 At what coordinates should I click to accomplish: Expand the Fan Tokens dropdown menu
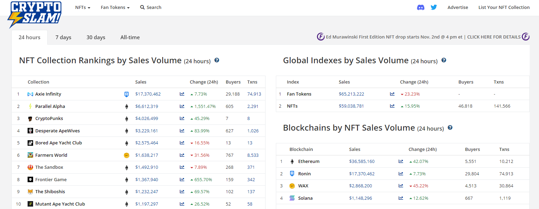coord(115,7)
